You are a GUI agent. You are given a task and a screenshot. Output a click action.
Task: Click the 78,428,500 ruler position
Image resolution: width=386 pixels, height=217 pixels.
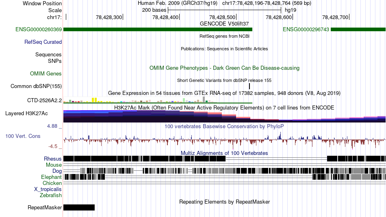coord(222,17)
